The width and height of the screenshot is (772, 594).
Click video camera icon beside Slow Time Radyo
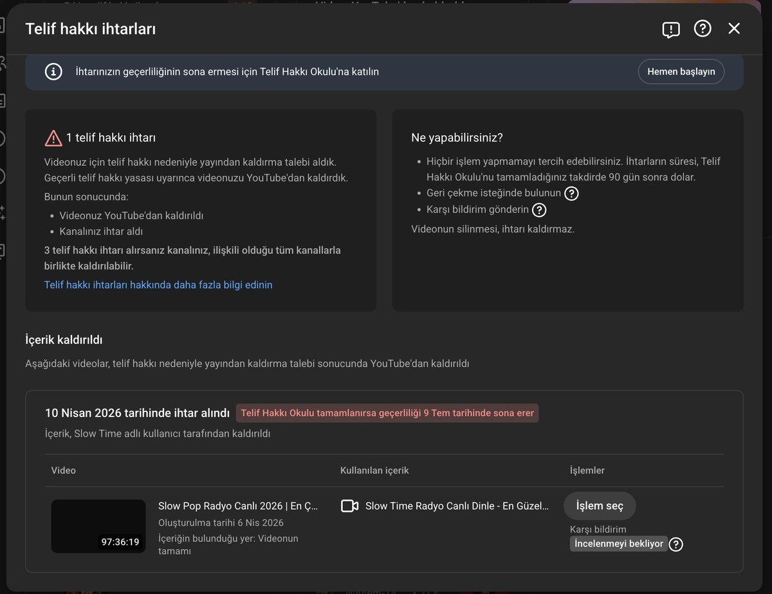click(x=349, y=506)
